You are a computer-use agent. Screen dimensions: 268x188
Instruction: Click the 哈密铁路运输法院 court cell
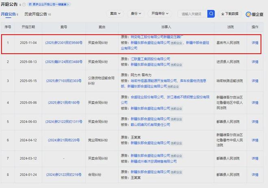click(x=229, y=81)
